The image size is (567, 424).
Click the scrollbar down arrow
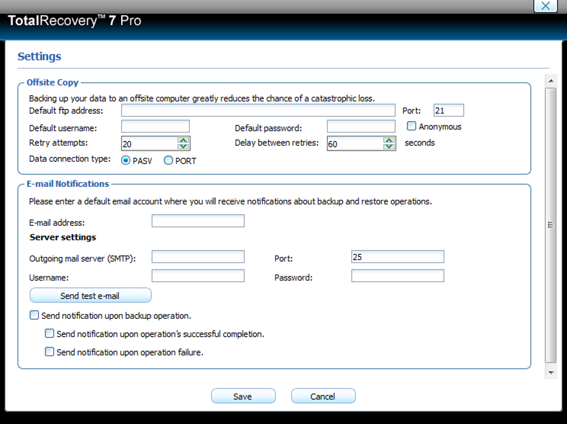[551, 373]
